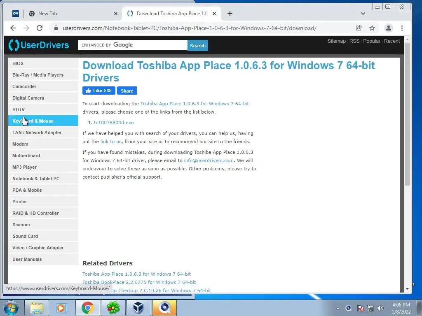Screen dimensions: 422x316
Task: Open the MP3 Player category
Action: coord(43,167)
